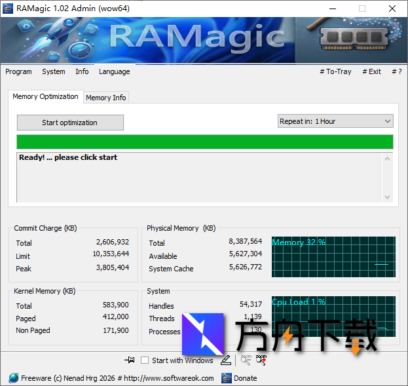408x386 pixels.
Task: Click the log scrollbar down arrow
Action: pos(387,197)
